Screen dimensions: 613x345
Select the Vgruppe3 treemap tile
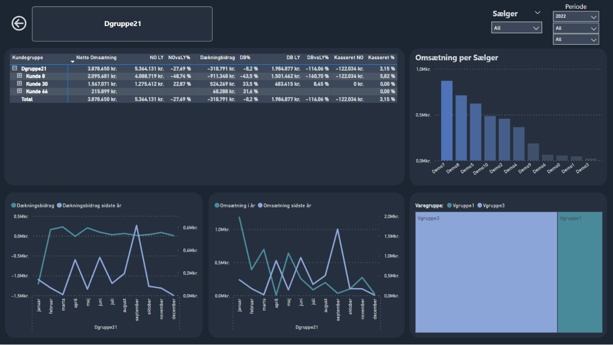pos(486,273)
